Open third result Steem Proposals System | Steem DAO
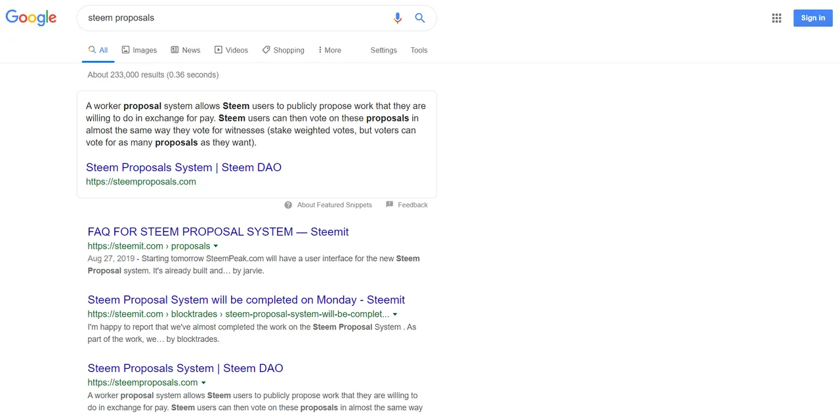Viewport: 840px width, 414px height. pos(185,368)
